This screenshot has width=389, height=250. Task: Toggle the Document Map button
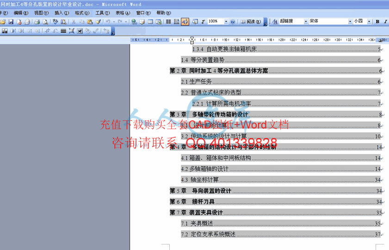(x=195, y=22)
